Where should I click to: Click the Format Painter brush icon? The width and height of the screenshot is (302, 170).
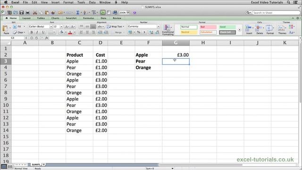point(53,13)
